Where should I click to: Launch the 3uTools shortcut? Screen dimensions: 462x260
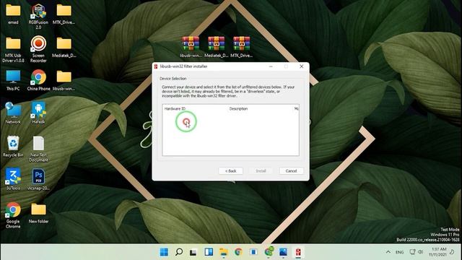point(13,179)
